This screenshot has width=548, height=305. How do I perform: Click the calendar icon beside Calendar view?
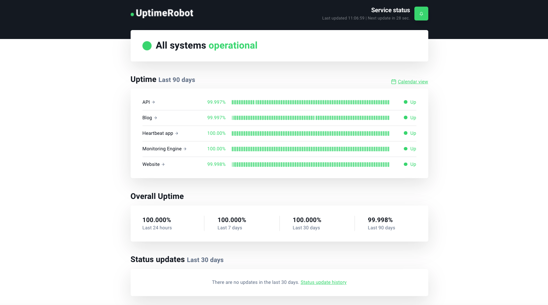click(394, 82)
